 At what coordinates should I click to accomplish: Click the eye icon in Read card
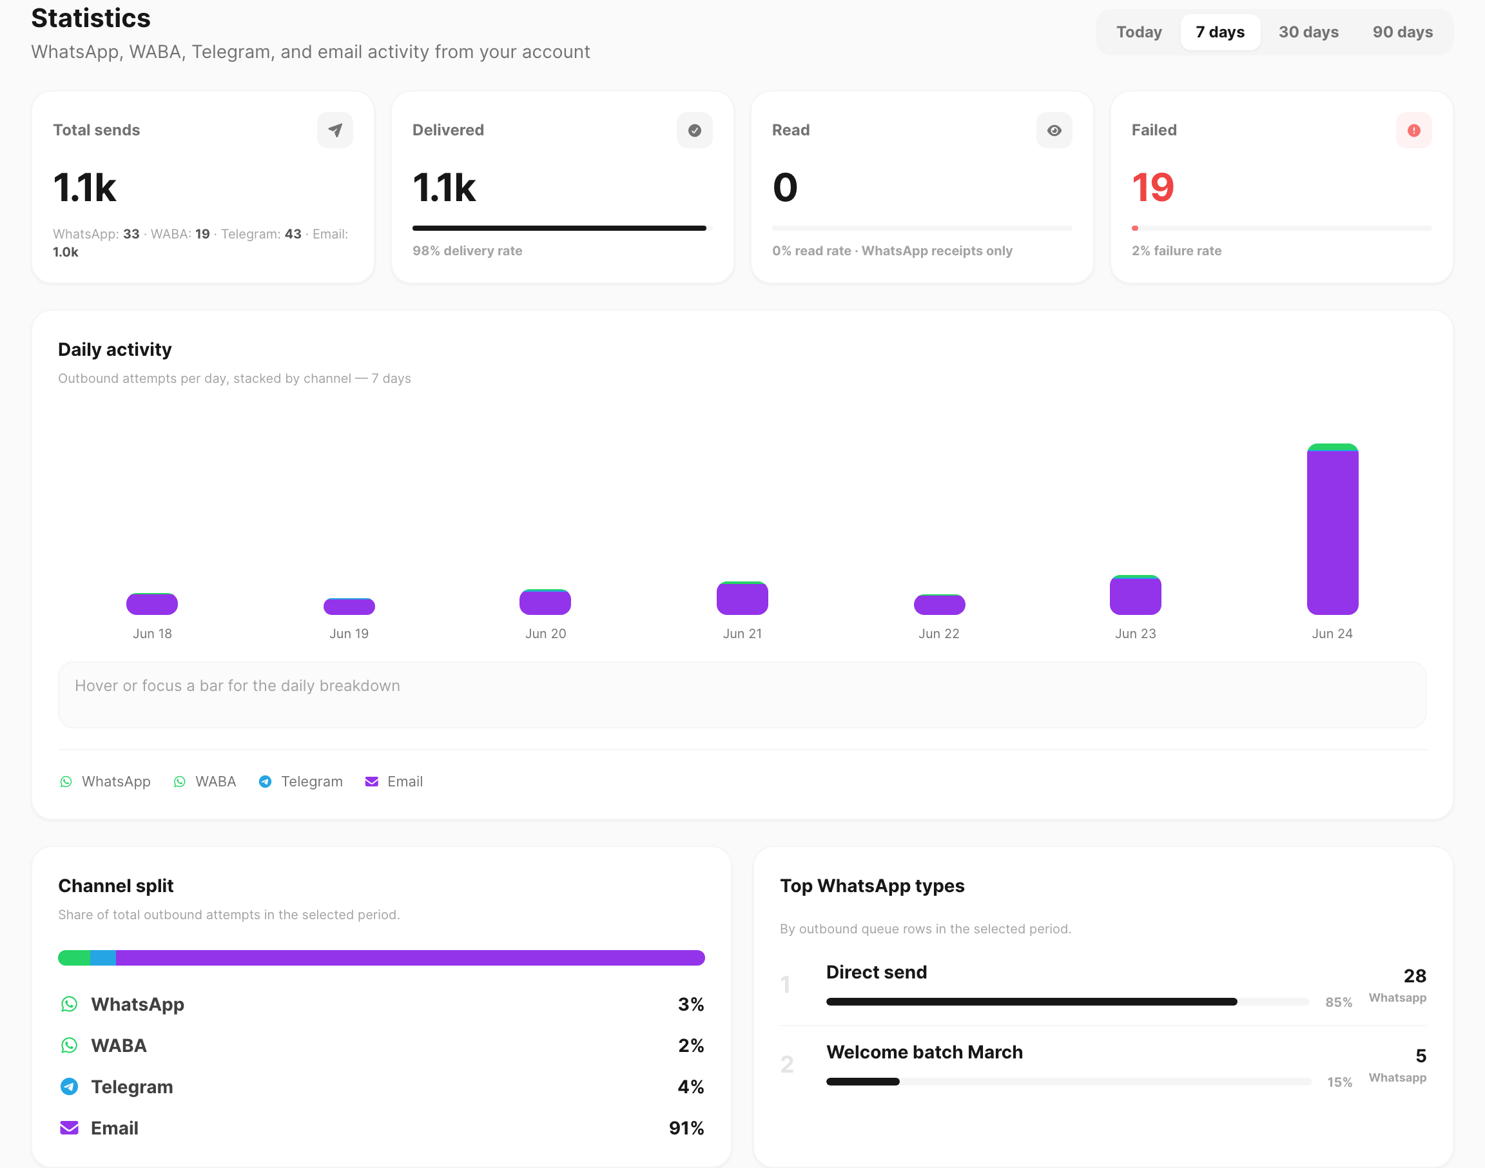1054,130
